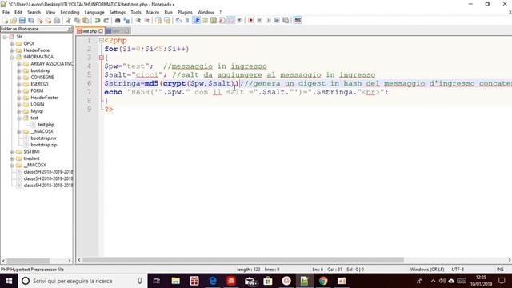Click the UTF-8 encoding status bar entry
Image resolution: width=512 pixels, height=288 pixels.
[458, 270]
